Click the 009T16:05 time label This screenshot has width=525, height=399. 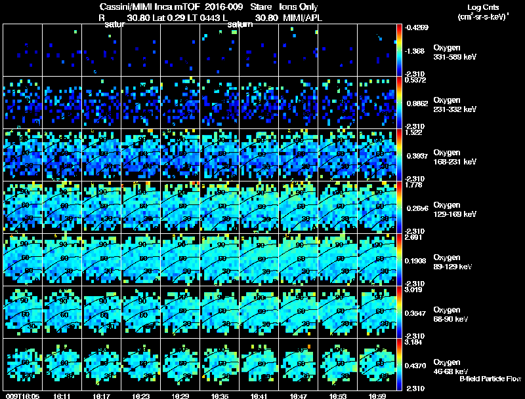[22, 396]
